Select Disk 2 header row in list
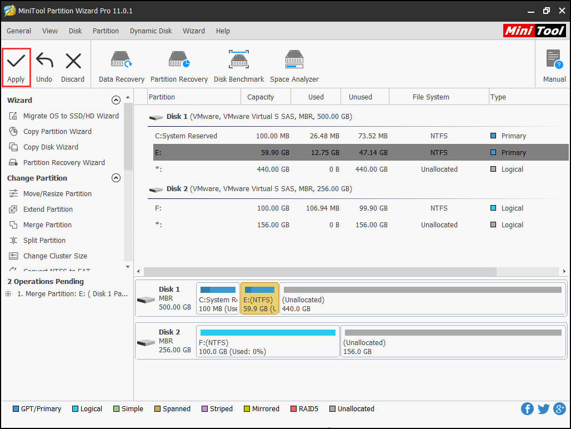This screenshot has width=571, height=429. tap(358, 188)
